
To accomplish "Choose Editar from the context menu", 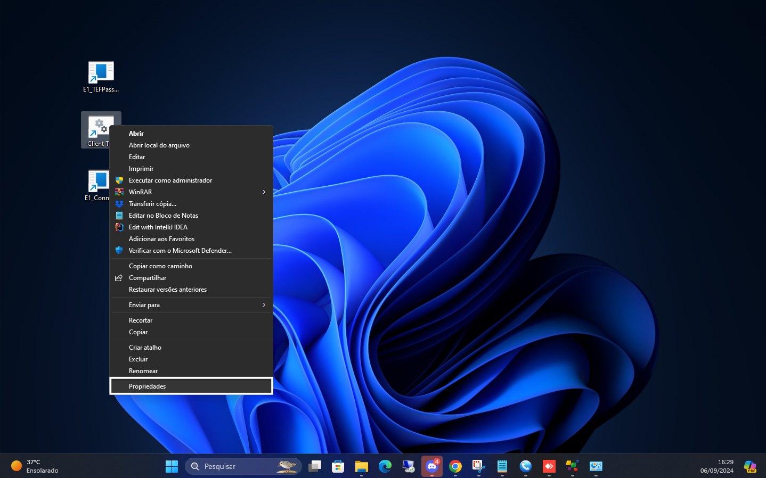I will (x=191, y=157).
